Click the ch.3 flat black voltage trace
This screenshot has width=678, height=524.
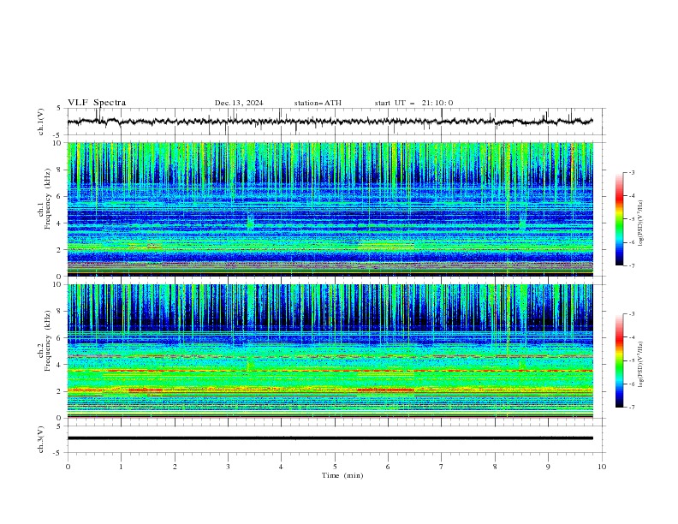(x=330, y=438)
